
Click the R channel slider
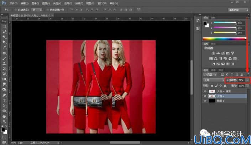pos(225,22)
